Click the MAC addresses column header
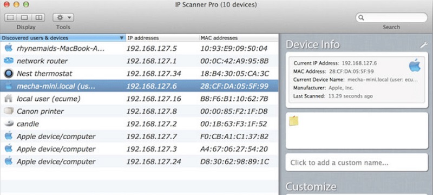The image size is (433, 195). 239,38
